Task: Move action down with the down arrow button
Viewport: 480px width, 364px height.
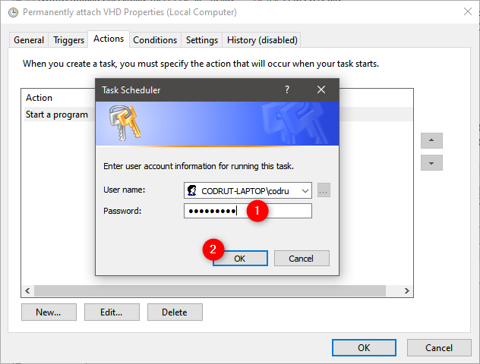Action: tap(431, 162)
